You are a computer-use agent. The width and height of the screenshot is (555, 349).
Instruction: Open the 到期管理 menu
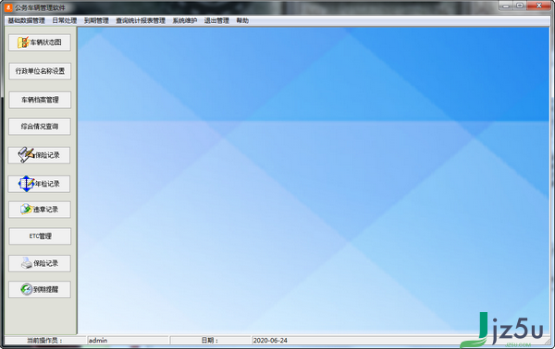point(96,21)
